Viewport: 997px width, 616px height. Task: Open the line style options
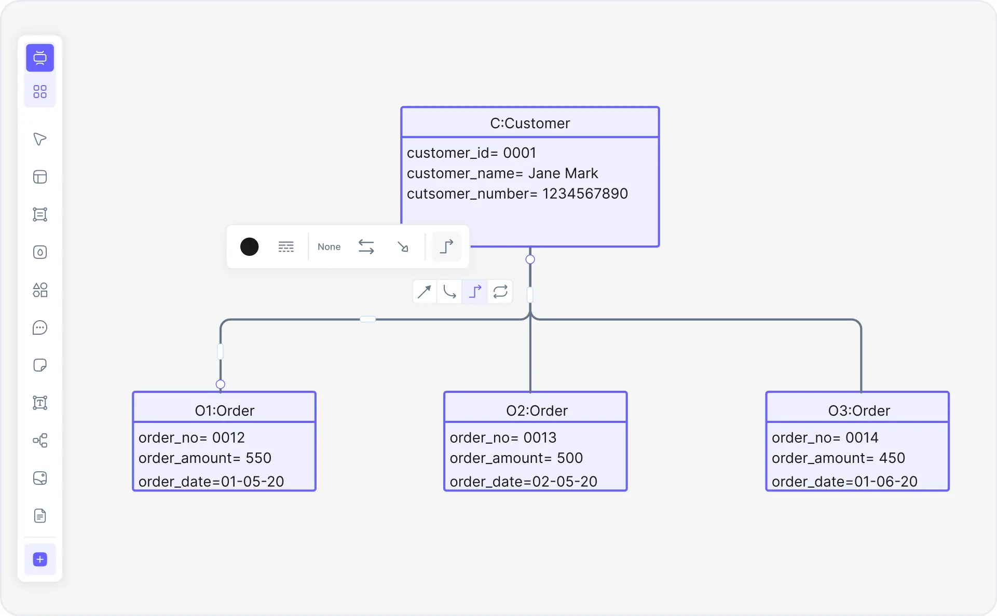click(x=286, y=247)
